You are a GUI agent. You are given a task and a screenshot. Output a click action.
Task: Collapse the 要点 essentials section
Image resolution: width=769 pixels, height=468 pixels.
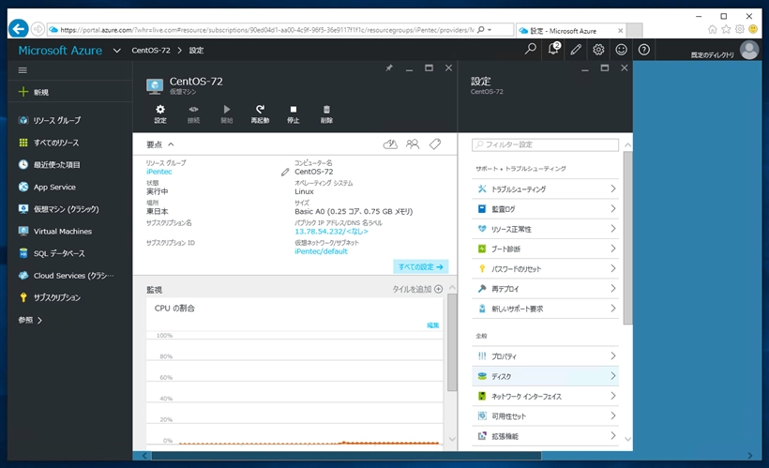[171, 144]
